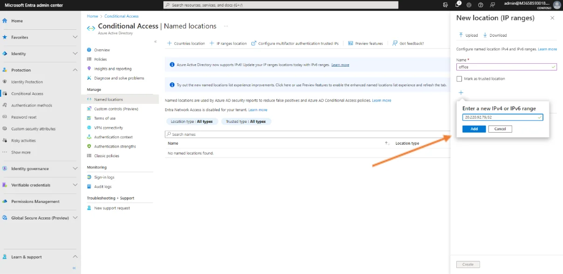The height and width of the screenshot is (274, 563).
Task: Click the Upload icon in New location panel
Action: click(x=461, y=35)
